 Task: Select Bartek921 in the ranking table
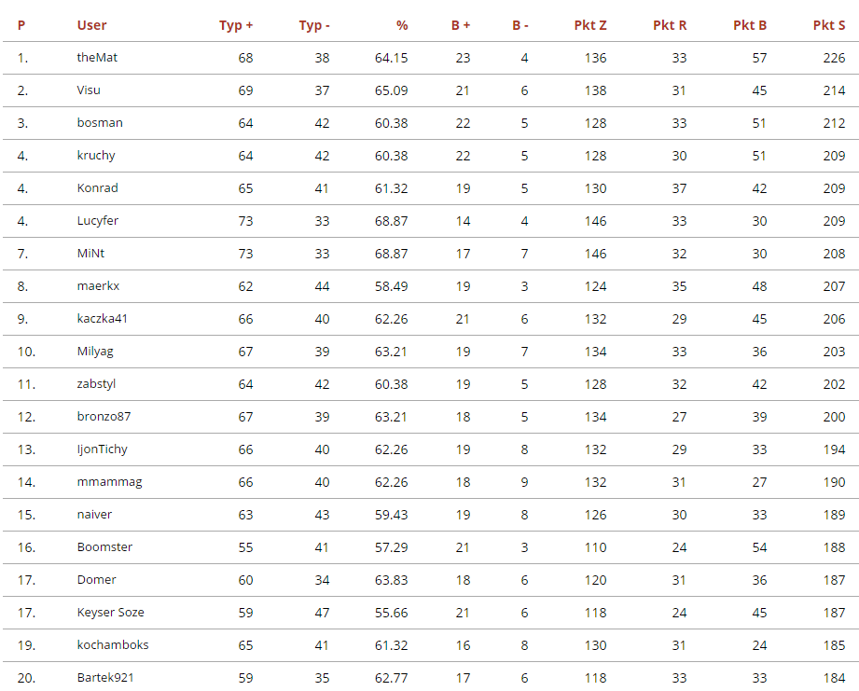105,678
